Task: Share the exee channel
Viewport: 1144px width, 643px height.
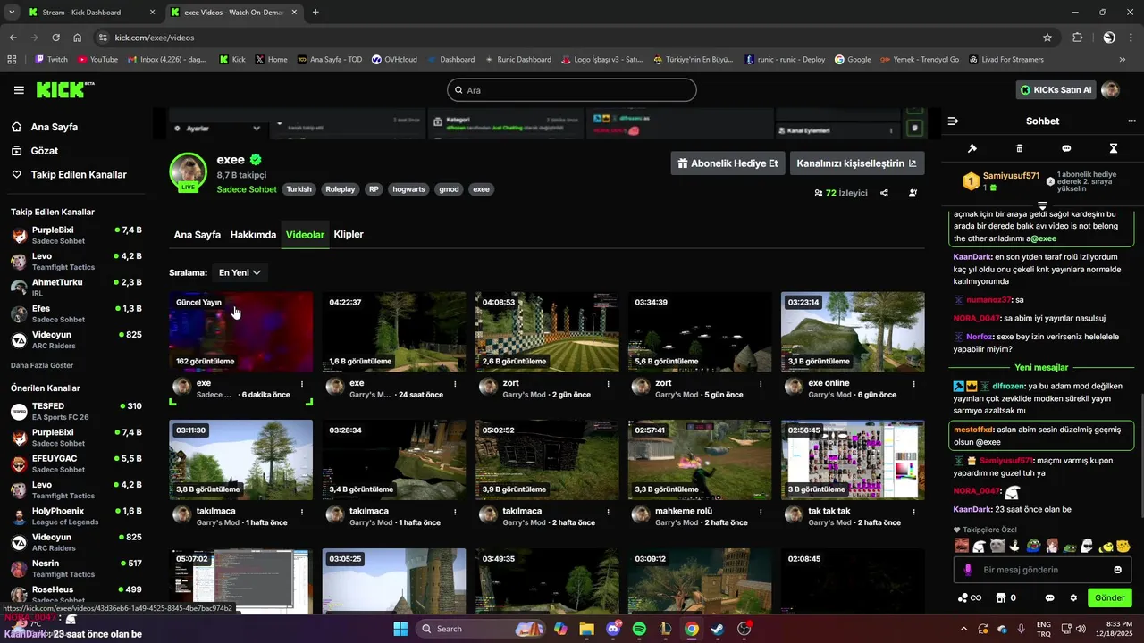Action: tap(884, 193)
